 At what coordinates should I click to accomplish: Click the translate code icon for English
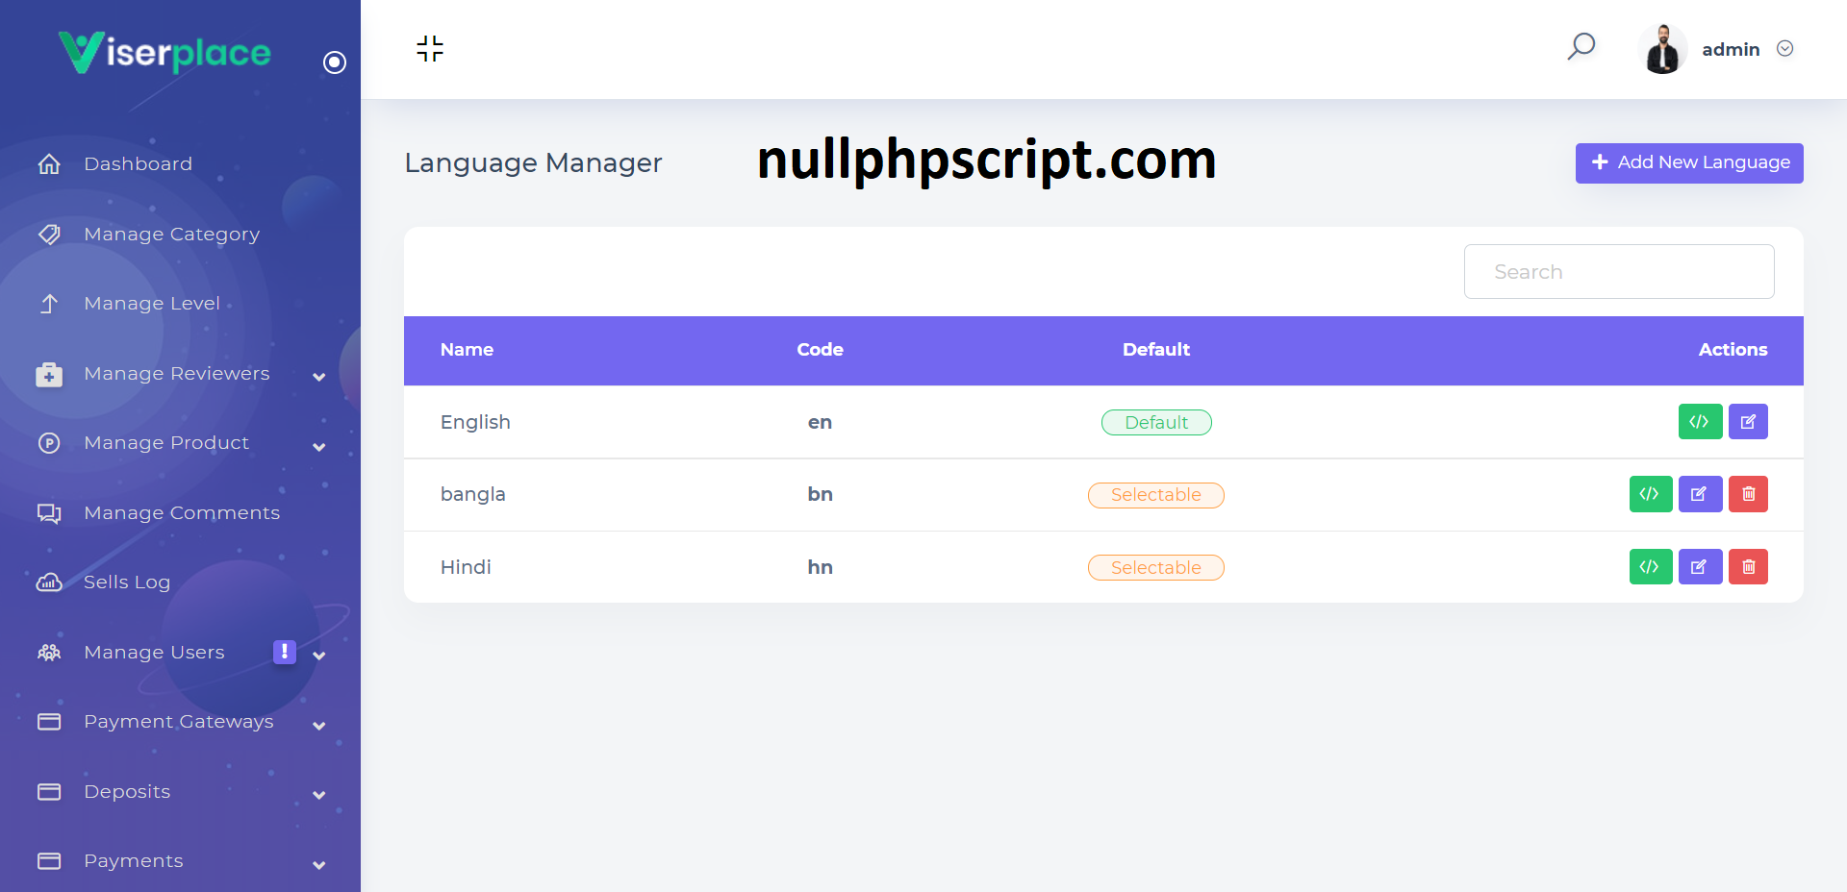pyautogui.click(x=1700, y=422)
